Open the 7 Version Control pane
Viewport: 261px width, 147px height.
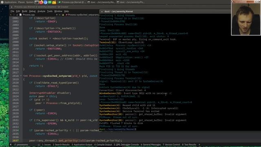click(171, 145)
